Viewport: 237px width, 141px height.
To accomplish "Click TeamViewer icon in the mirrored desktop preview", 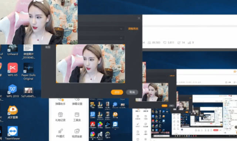I will pyautogui.click(x=115, y=124).
